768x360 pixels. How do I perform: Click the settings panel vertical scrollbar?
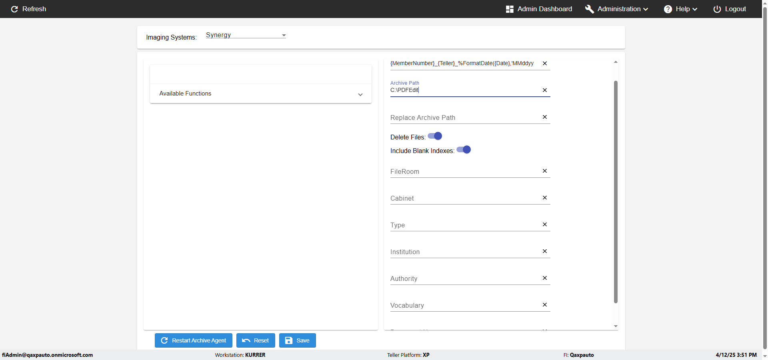point(616,192)
